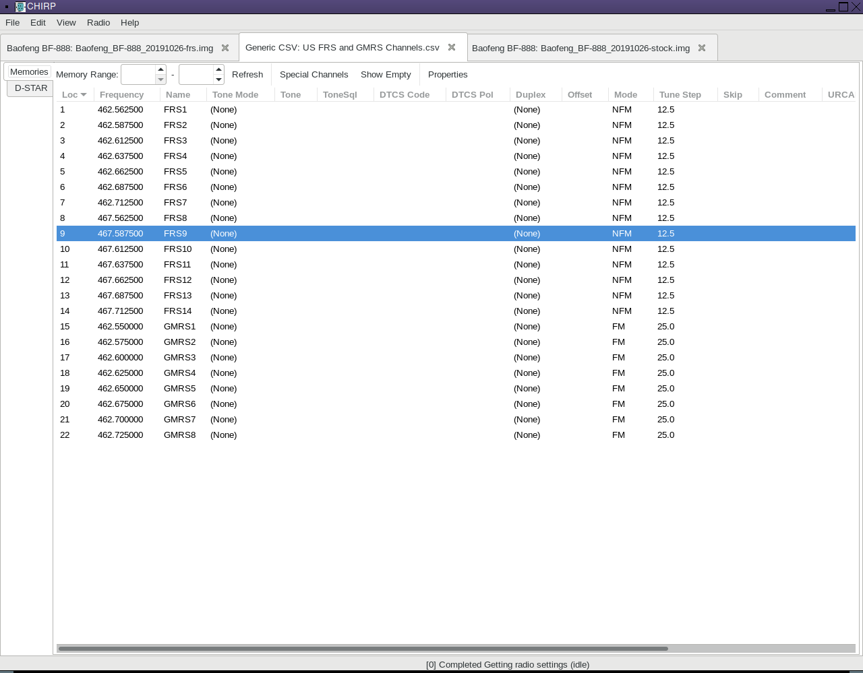Increase the Memory Range end value
The width and height of the screenshot is (863, 673).
(218, 69)
